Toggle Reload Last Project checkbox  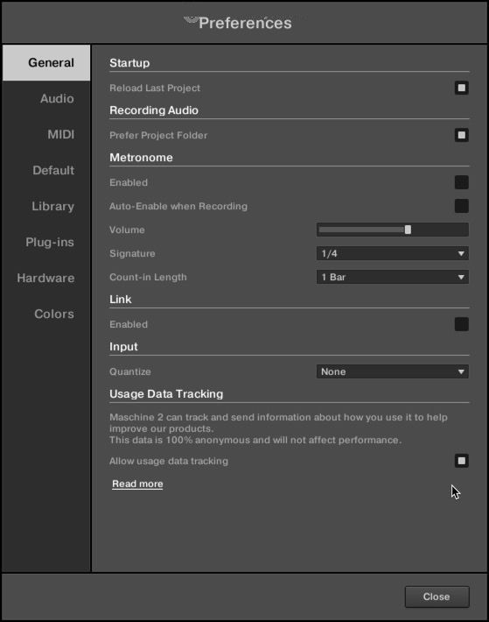(x=461, y=88)
